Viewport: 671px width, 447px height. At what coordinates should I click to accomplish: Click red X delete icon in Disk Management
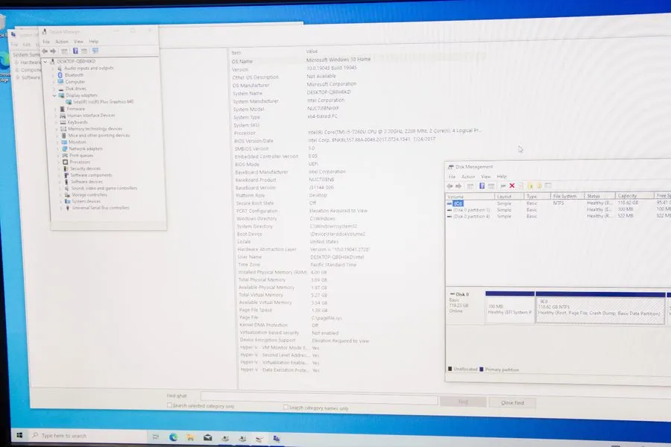tap(511, 186)
